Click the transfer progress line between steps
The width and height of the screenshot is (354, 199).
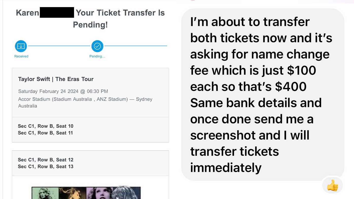pyautogui.click(x=59, y=46)
